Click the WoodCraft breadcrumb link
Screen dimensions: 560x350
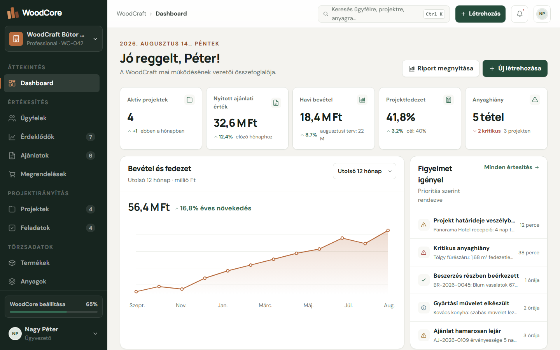coord(131,14)
